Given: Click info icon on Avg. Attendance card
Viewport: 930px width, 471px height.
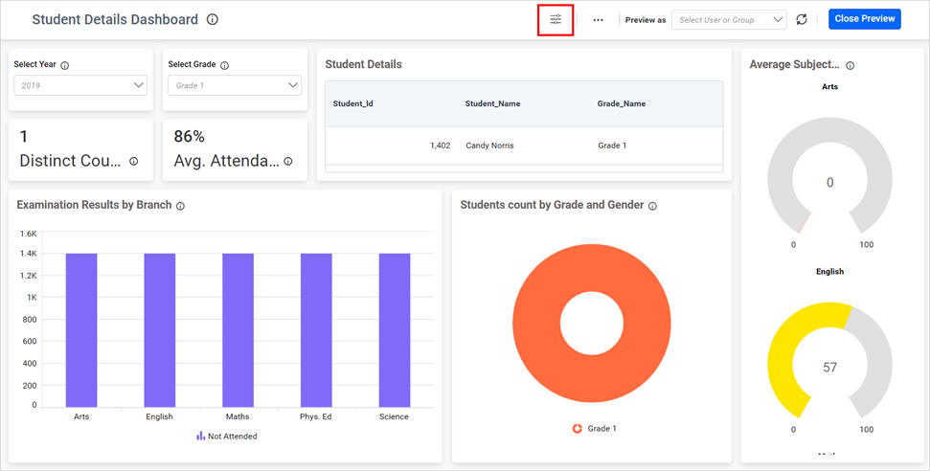Looking at the screenshot, I should [x=288, y=162].
